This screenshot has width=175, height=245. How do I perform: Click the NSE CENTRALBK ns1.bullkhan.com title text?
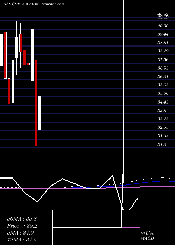tap(34, 4)
